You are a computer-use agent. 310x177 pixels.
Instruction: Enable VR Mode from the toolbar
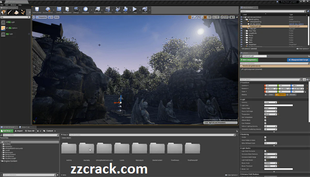coord(118,10)
